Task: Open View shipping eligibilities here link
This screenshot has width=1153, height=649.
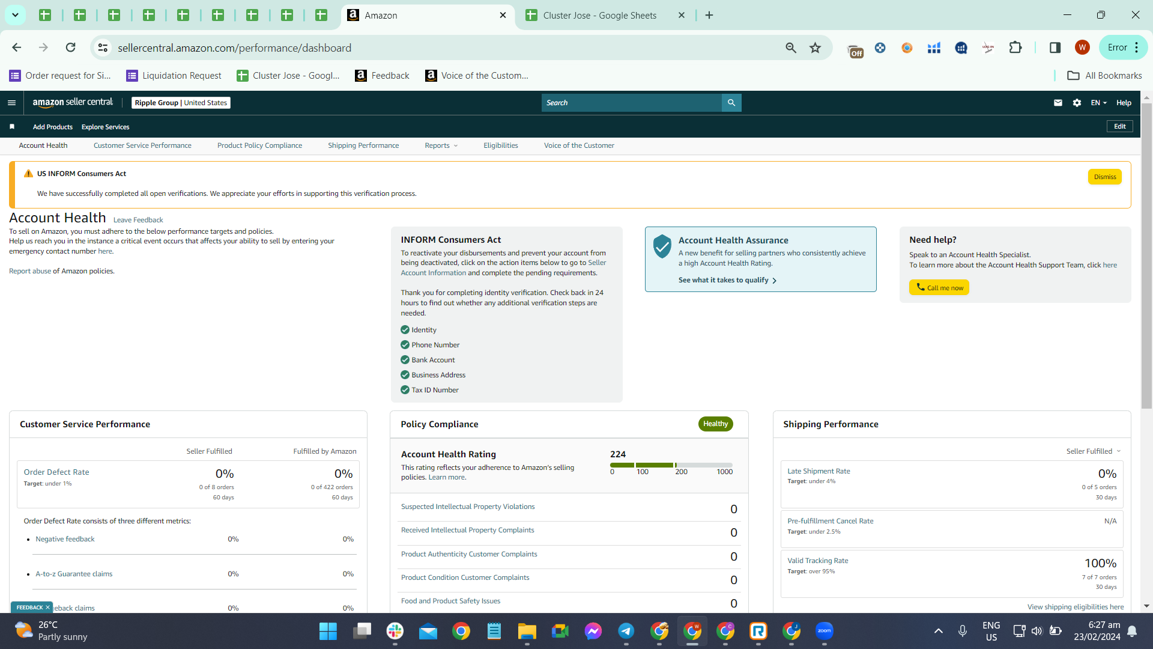Action: [1076, 607]
